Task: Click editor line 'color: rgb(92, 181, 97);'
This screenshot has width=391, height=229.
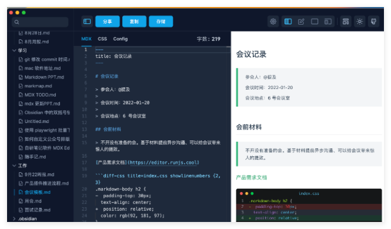Action: 132,216
